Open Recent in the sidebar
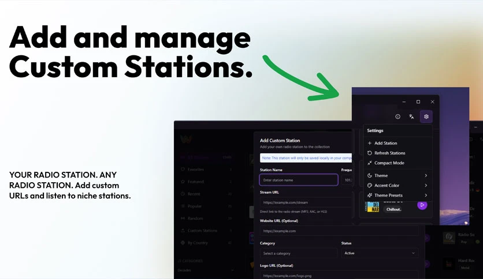 pos(206,194)
